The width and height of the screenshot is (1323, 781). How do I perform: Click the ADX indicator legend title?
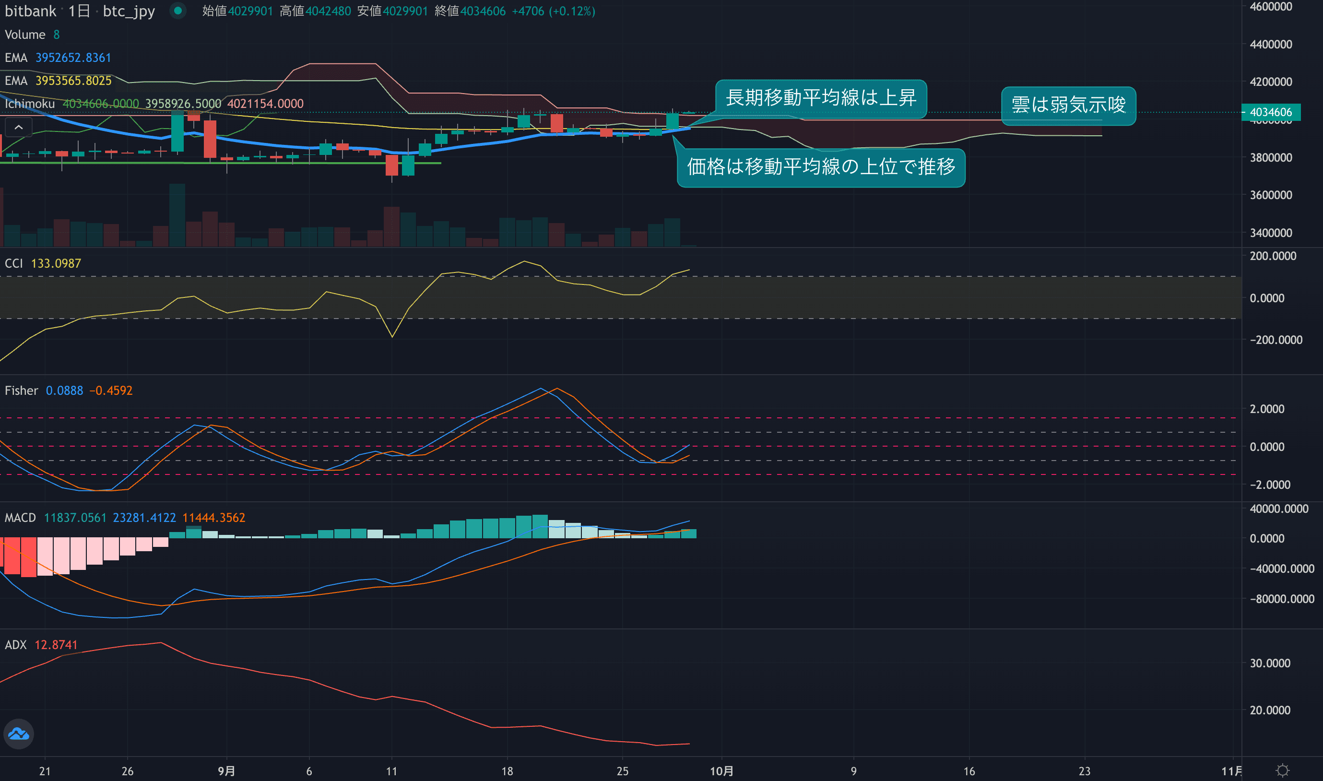coord(15,645)
